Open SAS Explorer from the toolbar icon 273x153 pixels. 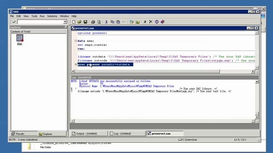[x=137, y=22]
